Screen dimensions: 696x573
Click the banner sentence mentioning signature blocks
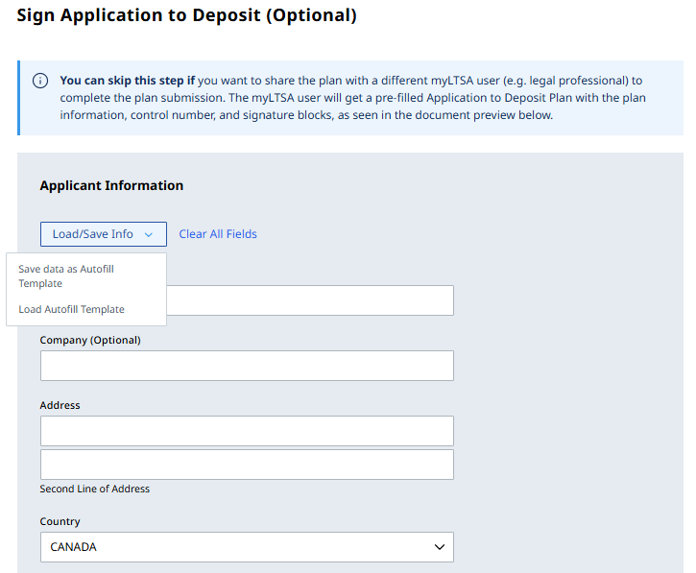[353, 107]
